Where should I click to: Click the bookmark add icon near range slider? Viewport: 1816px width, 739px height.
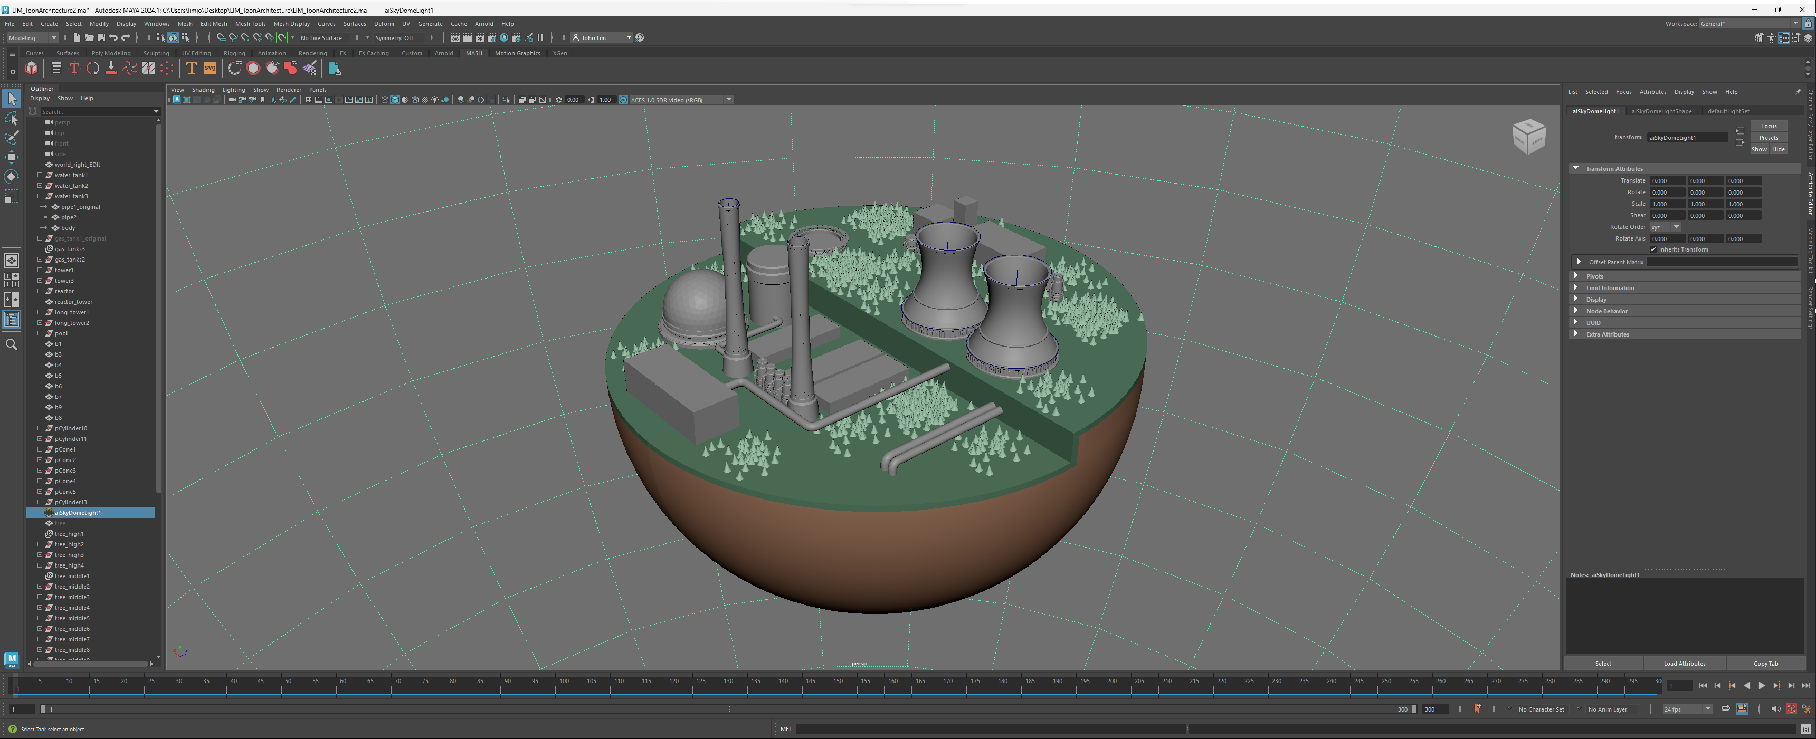[x=1477, y=709]
